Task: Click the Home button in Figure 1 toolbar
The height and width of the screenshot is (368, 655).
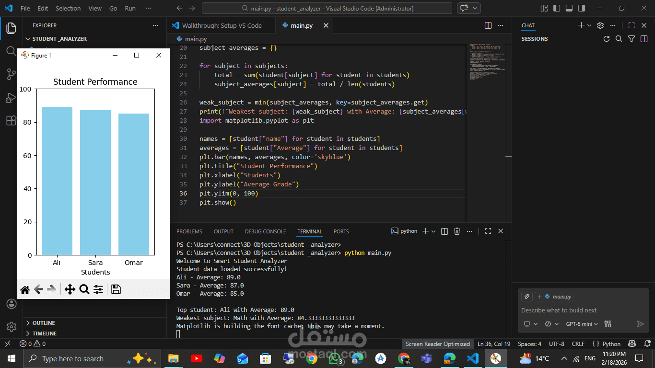Action: tap(25, 289)
